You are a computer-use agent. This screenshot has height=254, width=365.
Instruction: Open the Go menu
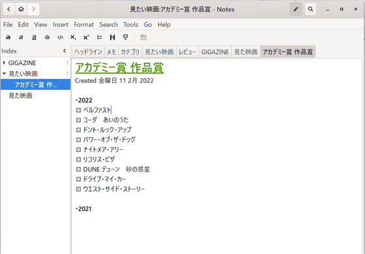point(148,25)
